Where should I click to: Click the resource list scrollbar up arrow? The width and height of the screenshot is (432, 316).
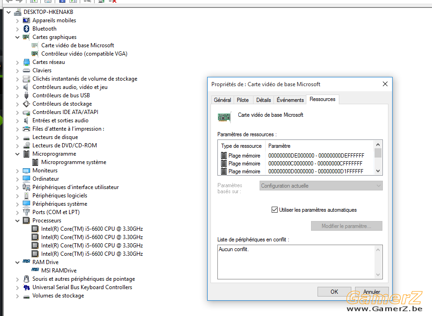pyautogui.click(x=378, y=145)
